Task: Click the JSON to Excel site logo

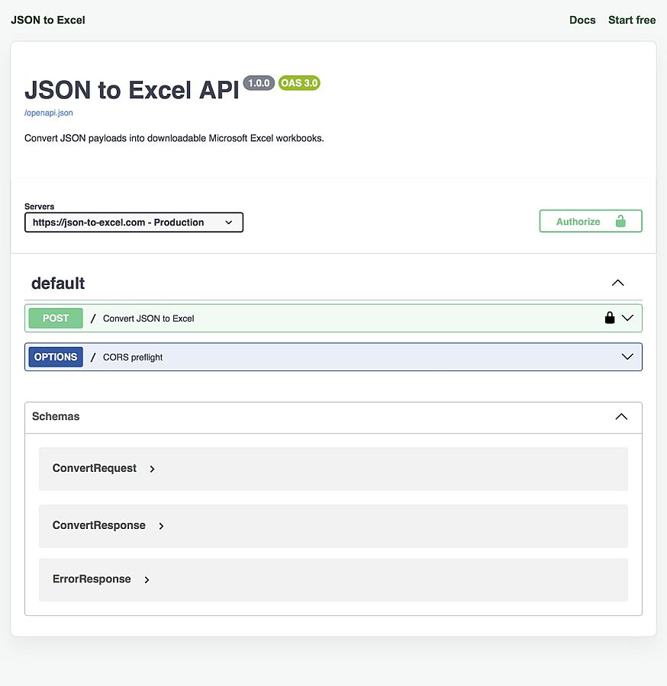Action: (48, 20)
